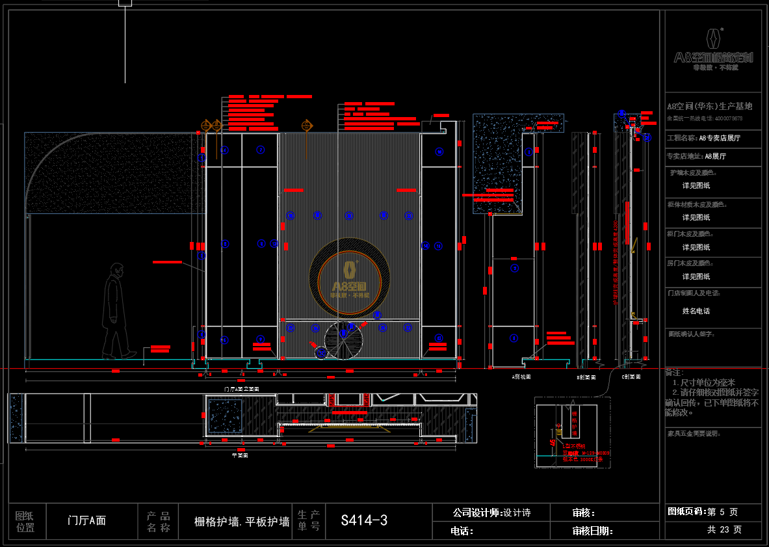Click note '1.尺寸单位为毫米'
The width and height of the screenshot is (769, 547).
[x=704, y=382]
